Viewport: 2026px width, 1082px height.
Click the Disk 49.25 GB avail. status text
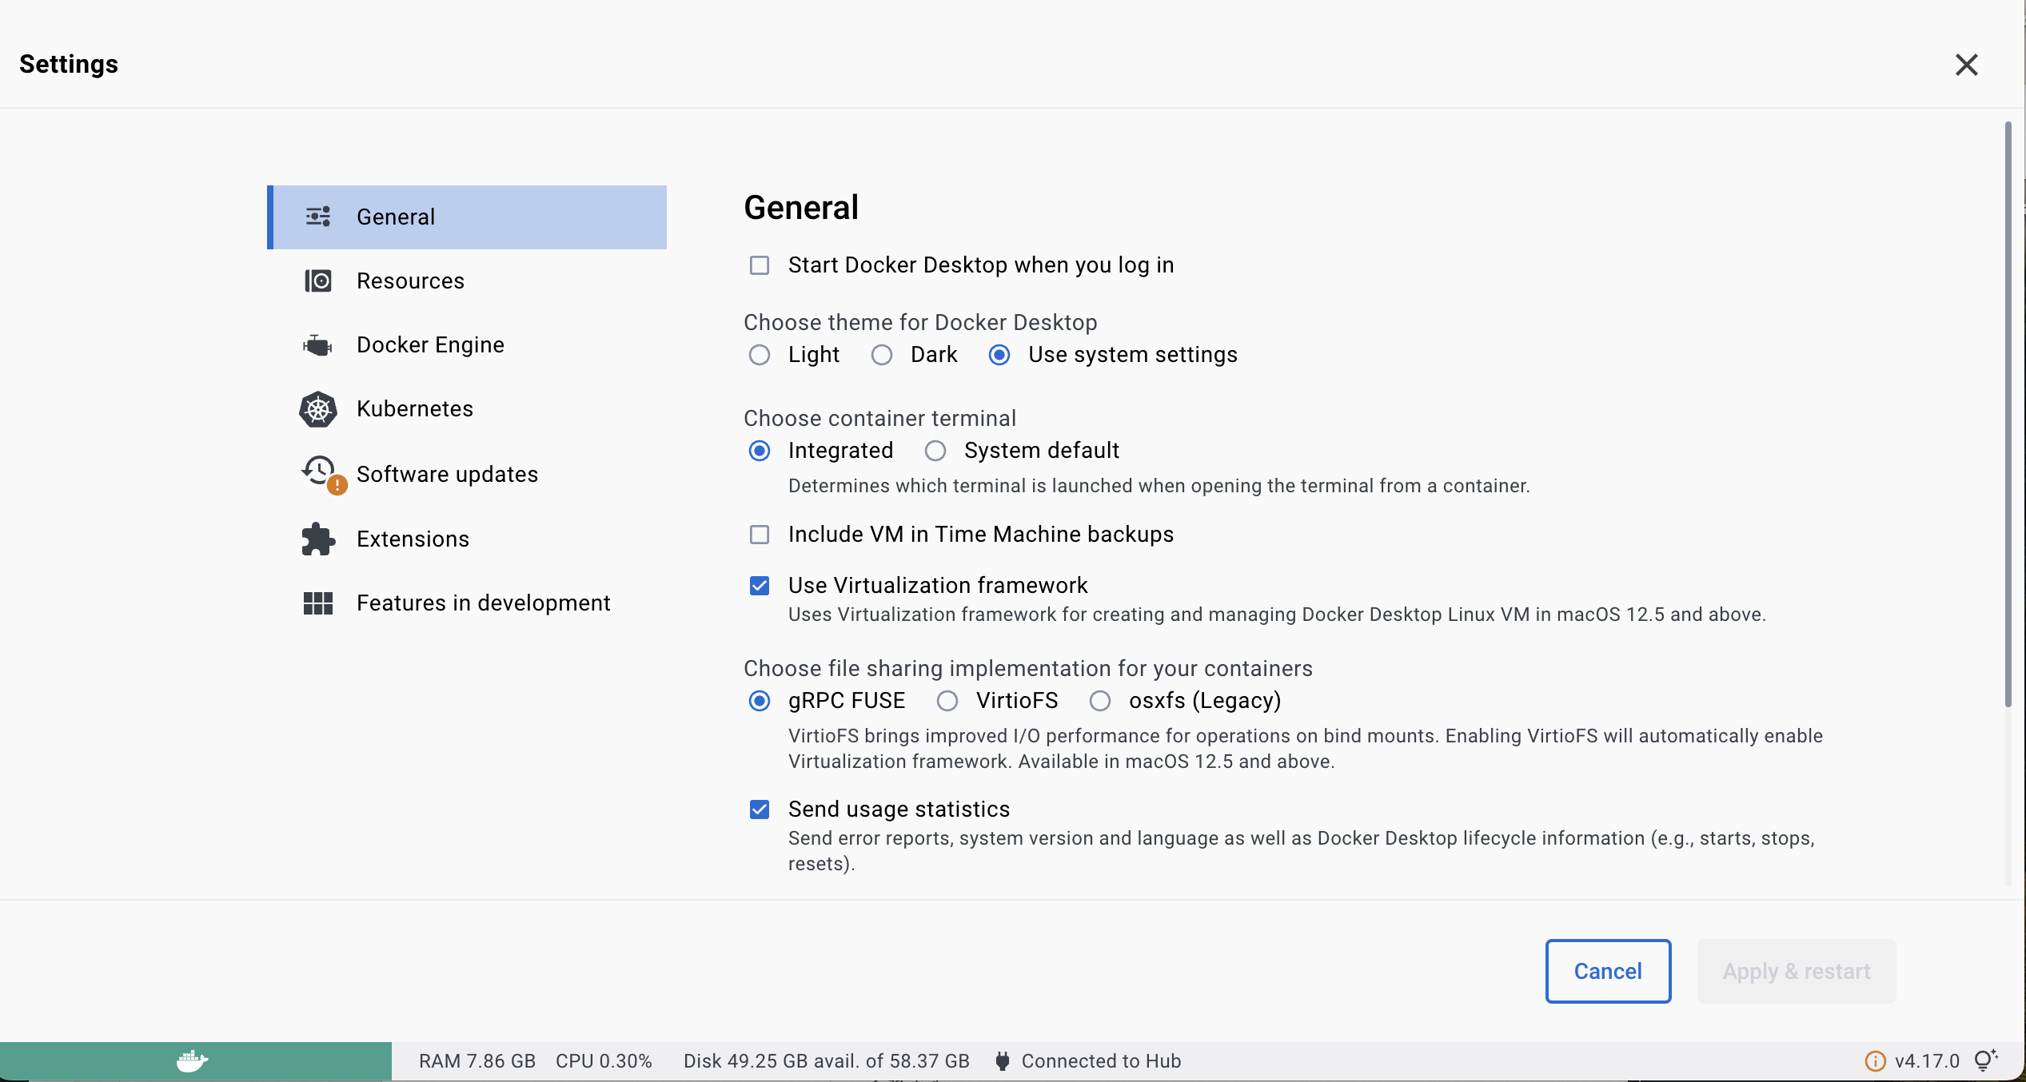click(x=827, y=1061)
